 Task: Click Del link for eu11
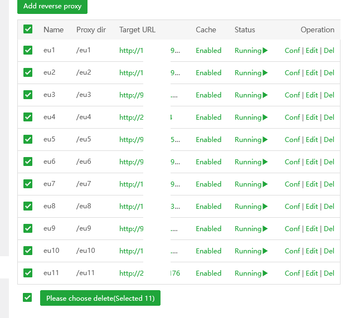point(329,273)
